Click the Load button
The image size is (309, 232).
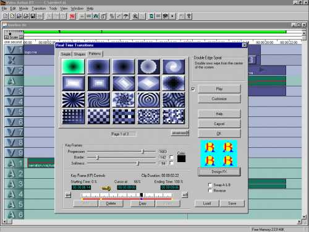click(207, 204)
